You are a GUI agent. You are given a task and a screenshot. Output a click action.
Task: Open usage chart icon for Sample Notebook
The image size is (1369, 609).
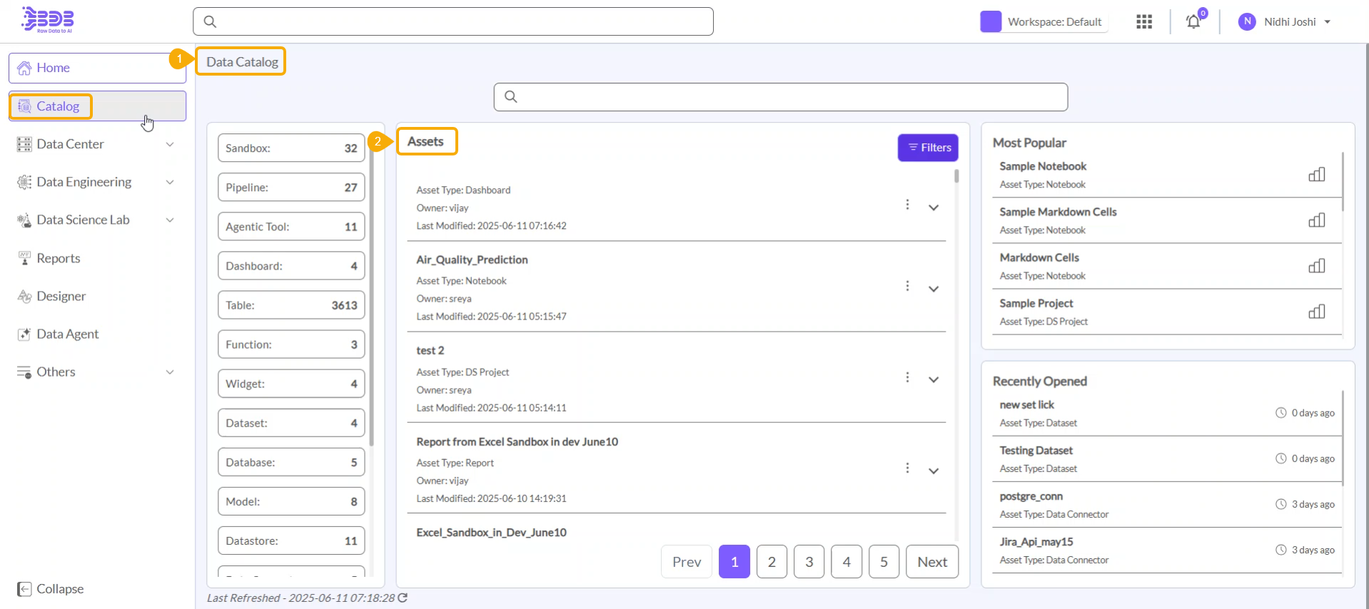pyautogui.click(x=1316, y=175)
